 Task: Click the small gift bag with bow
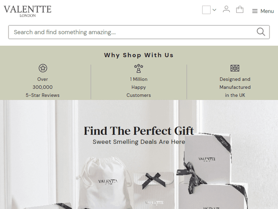[x=154, y=189]
